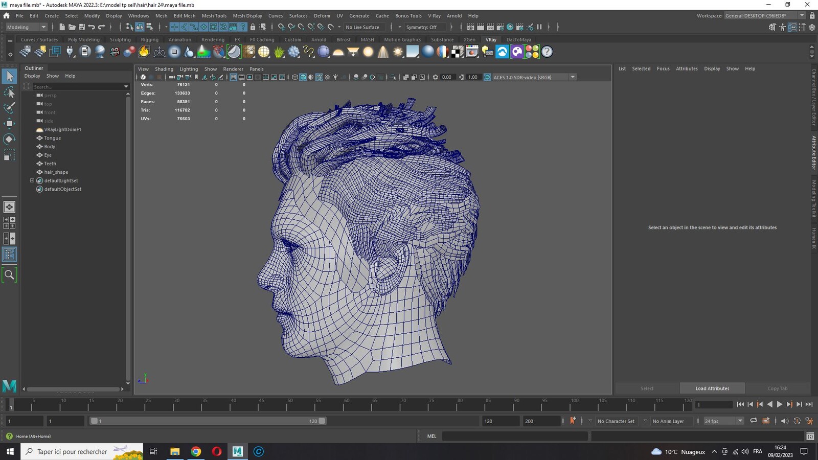The height and width of the screenshot is (460, 818).
Task: Select the Move tool in toolbox
Action: pyautogui.click(x=9, y=123)
